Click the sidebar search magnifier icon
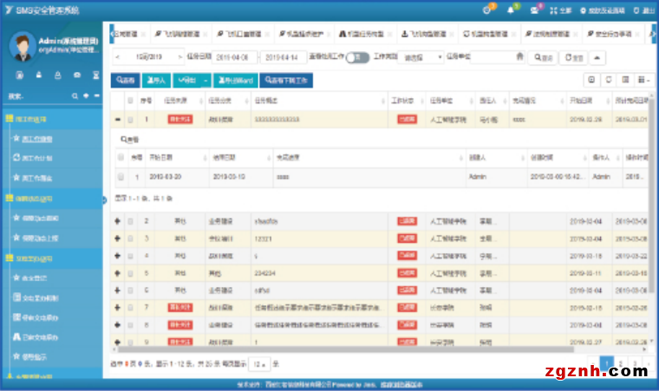The width and height of the screenshot is (659, 391). [x=75, y=95]
